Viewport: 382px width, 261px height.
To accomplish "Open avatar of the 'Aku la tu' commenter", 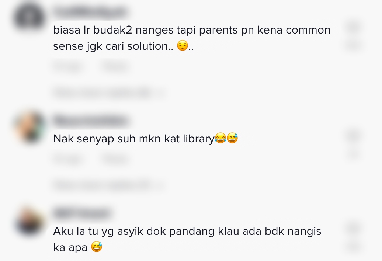I will tap(30, 222).
